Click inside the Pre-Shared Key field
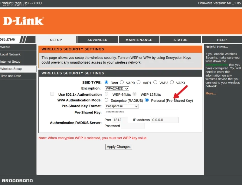This screenshot has height=185, width=242. point(141,113)
